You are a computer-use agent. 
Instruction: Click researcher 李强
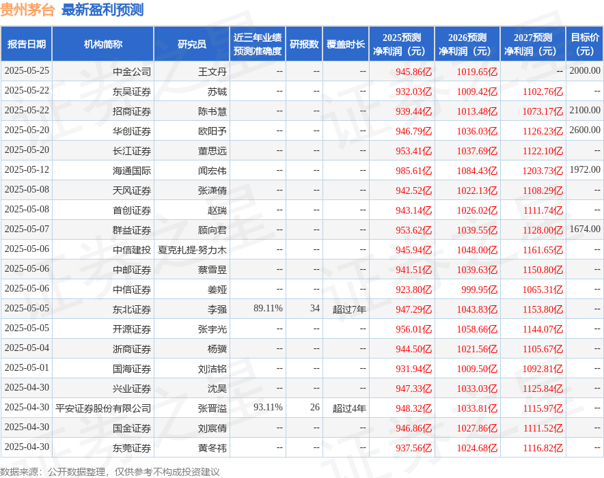[x=217, y=309]
